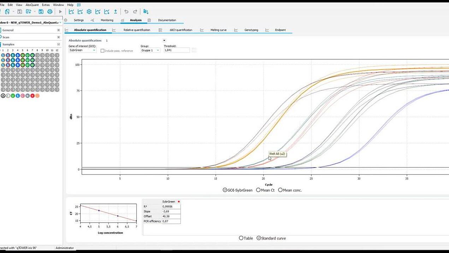The height and width of the screenshot is (253, 449).
Task: Click the Print icon in toolbar
Action: pyautogui.click(x=50, y=12)
